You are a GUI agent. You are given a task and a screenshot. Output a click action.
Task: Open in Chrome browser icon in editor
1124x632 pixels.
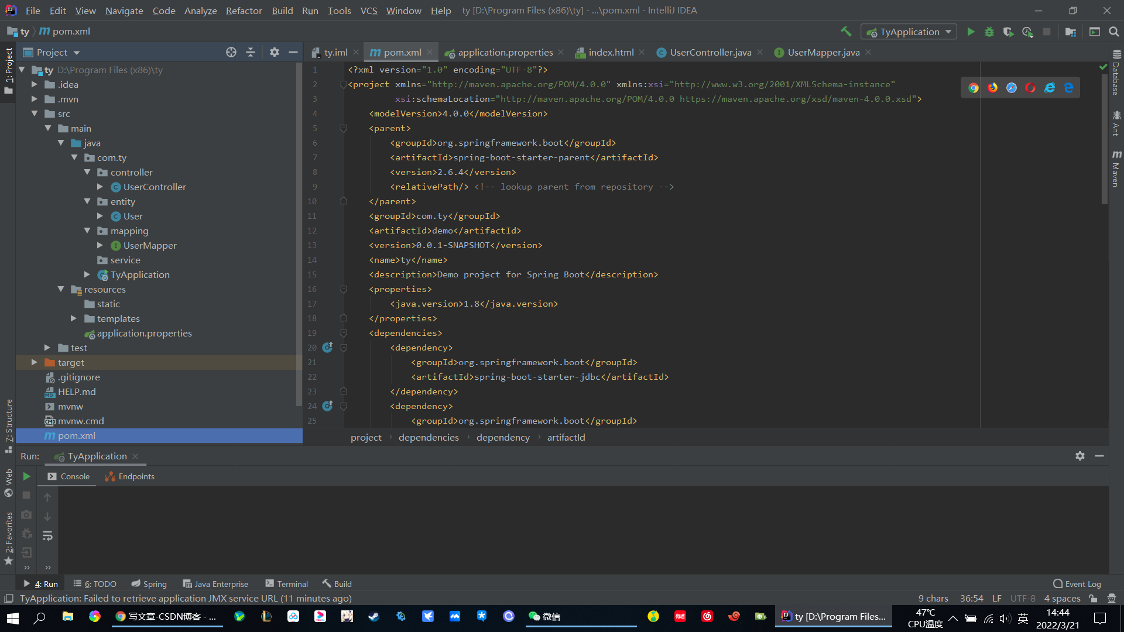[x=974, y=88]
